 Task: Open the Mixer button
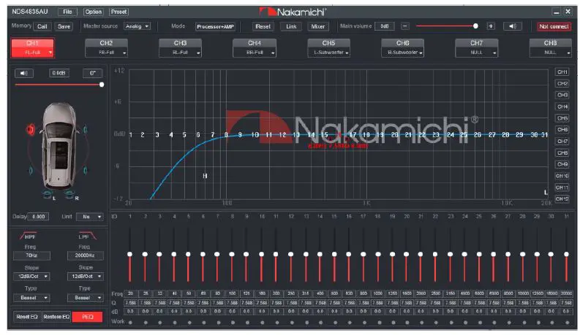317,26
